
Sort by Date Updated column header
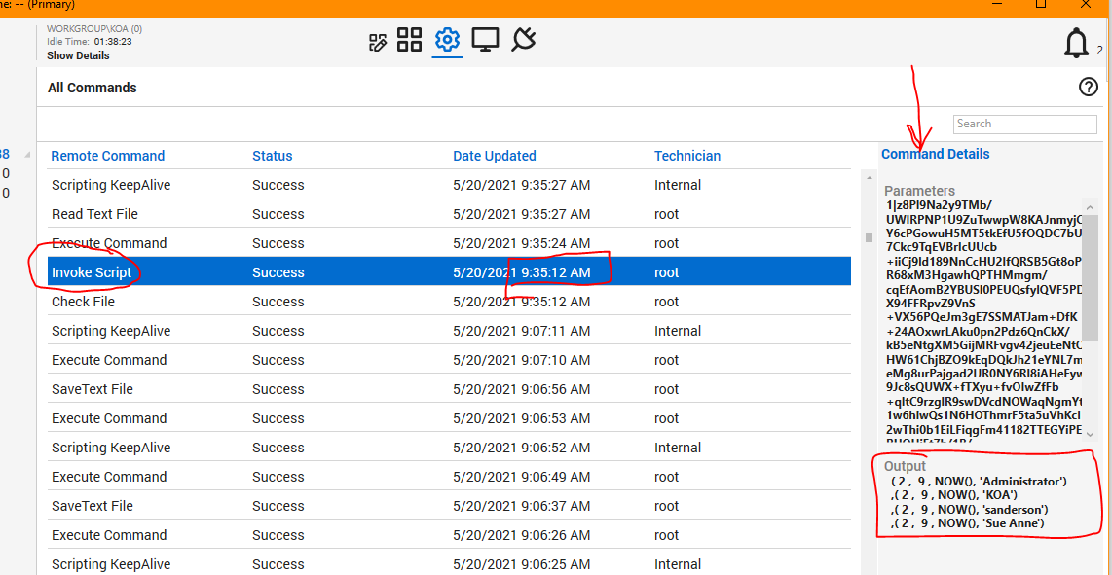coord(494,156)
